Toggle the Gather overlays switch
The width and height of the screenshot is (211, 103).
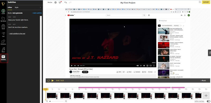(208, 101)
